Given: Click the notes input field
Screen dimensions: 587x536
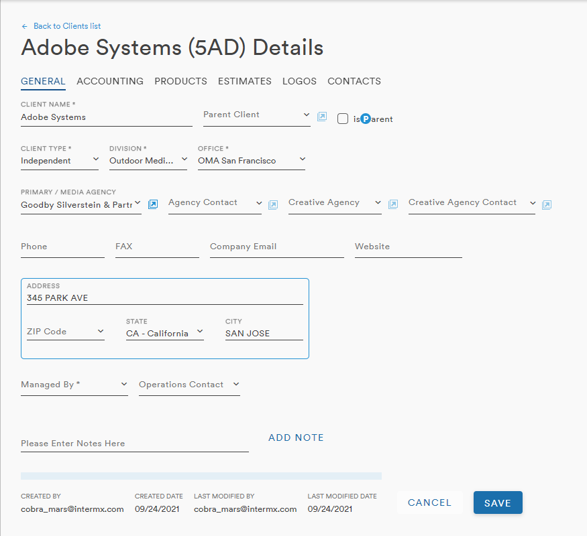Looking at the screenshot, I should point(135,444).
